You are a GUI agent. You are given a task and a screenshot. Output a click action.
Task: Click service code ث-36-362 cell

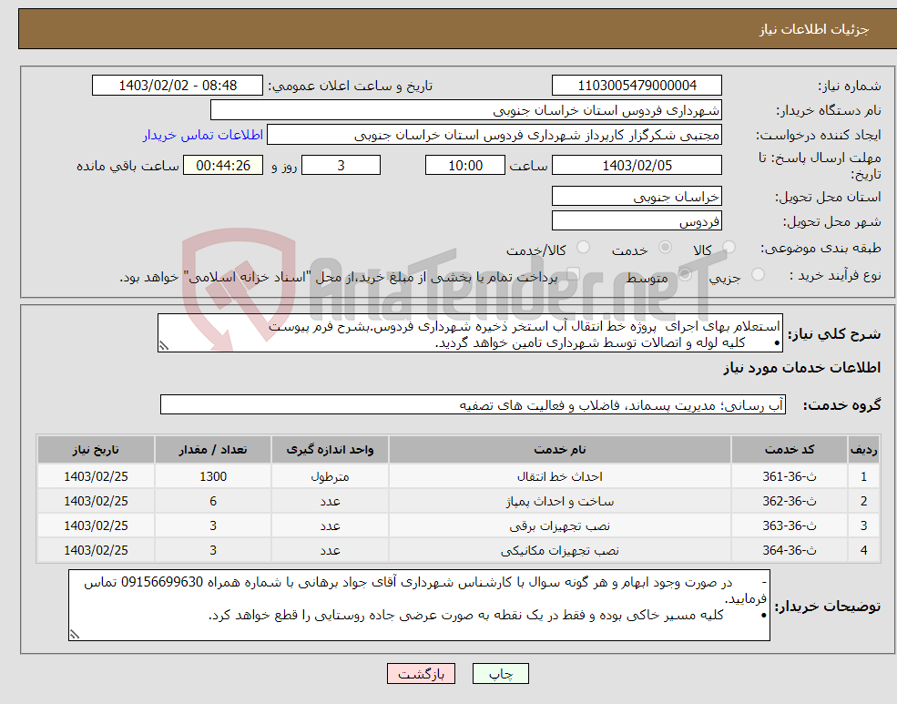coord(790,501)
